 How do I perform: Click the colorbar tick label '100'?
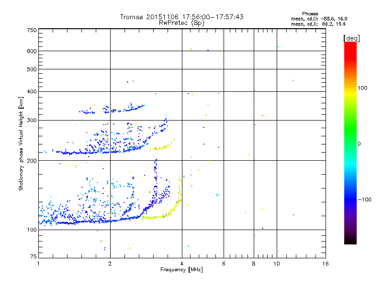362,88
